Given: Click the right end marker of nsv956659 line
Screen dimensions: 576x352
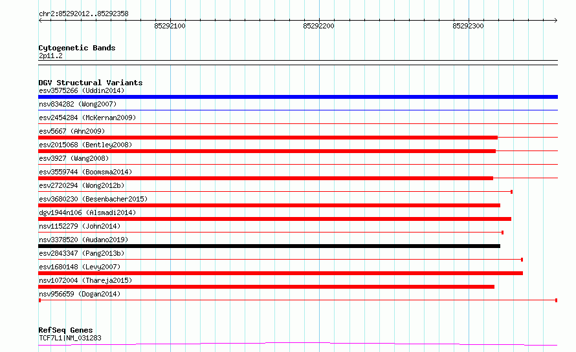Looking at the screenshot, I should [556, 300].
